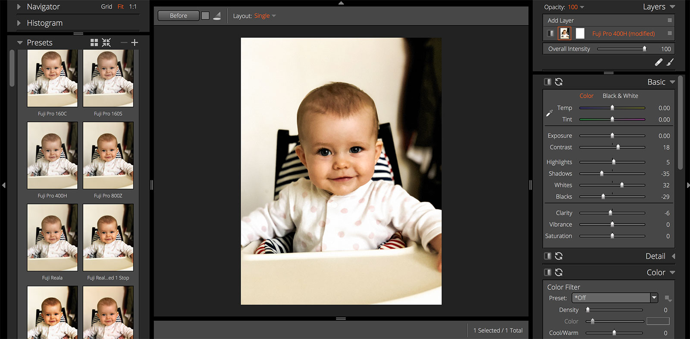Select the pencil mask tool icon

click(659, 62)
